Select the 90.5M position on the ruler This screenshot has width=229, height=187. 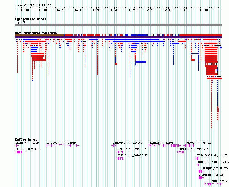(x=96, y=10)
